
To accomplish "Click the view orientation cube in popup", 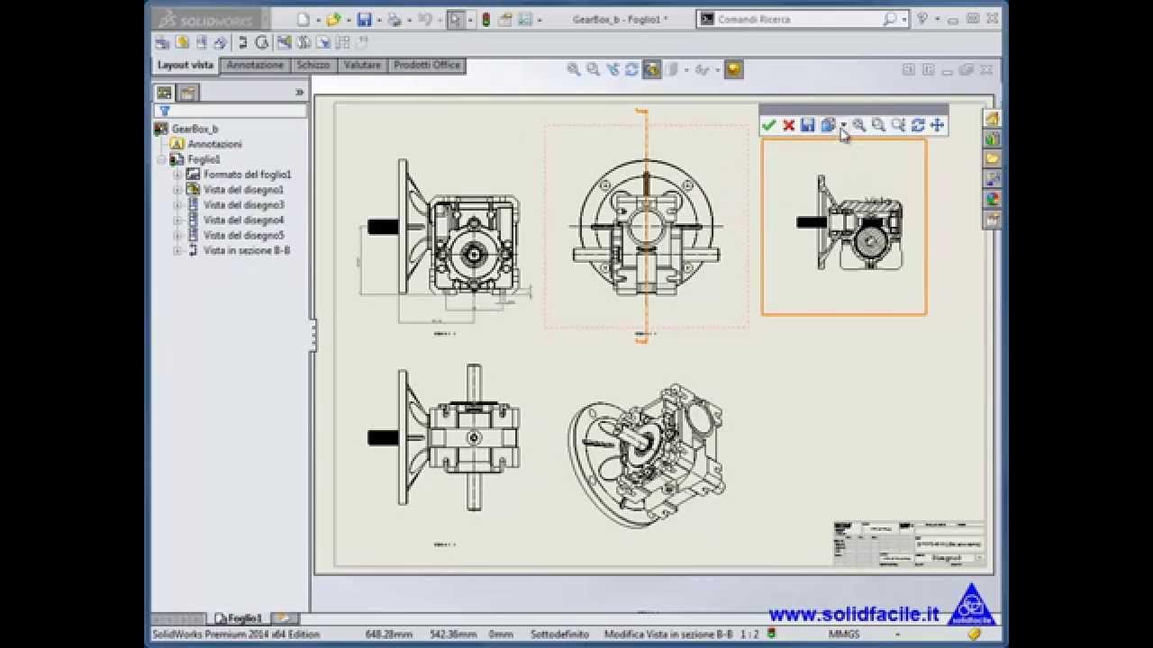I will point(828,125).
